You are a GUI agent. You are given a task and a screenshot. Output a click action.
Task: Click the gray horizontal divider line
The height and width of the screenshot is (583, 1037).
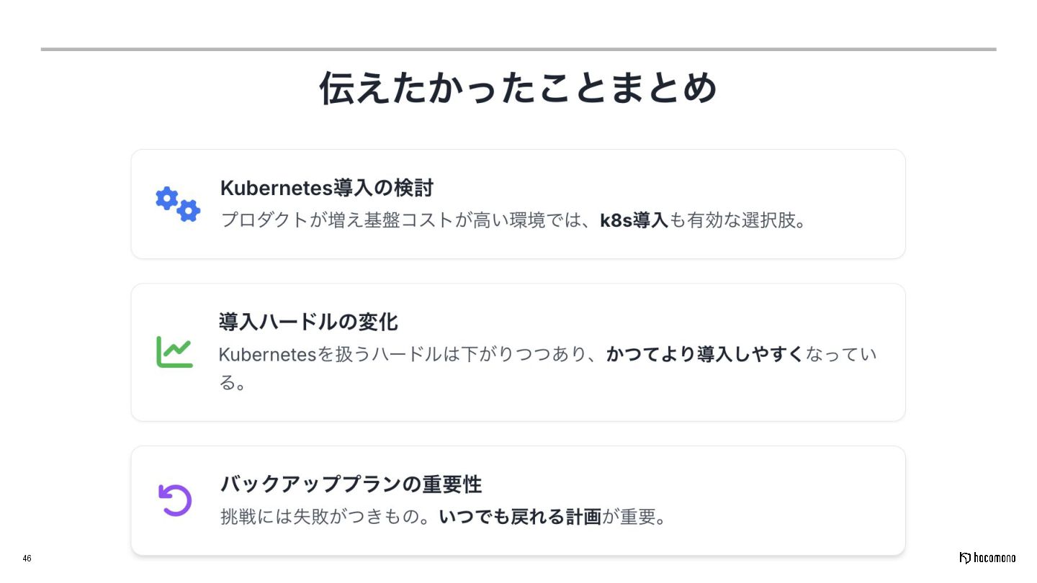pos(518,49)
